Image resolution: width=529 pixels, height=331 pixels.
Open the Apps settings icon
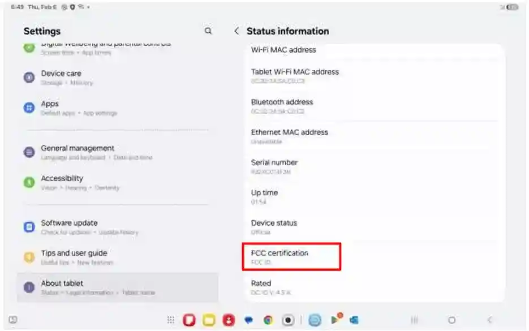[x=29, y=108]
